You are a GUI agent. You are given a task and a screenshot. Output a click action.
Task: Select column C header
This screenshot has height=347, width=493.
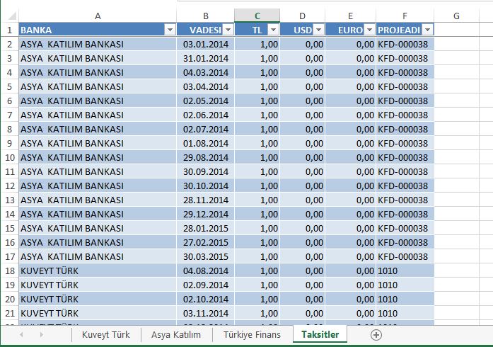tap(257, 16)
